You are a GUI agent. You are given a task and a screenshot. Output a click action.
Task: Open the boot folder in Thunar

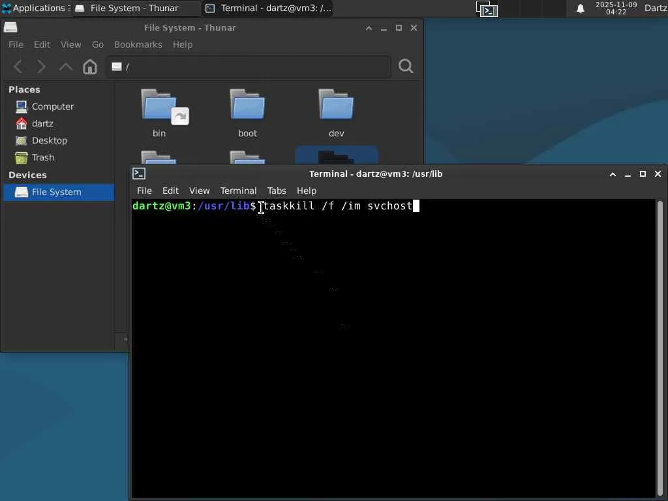[x=247, y=113]
